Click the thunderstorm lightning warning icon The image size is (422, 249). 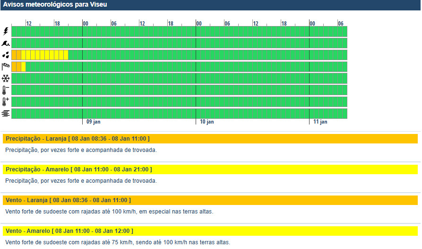[6, 31]
